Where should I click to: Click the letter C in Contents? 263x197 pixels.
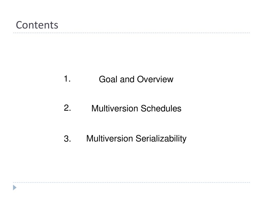pyautogui.click(x=19, y=25)
